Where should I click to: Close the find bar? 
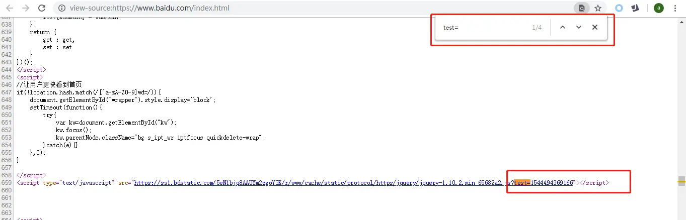595,28
